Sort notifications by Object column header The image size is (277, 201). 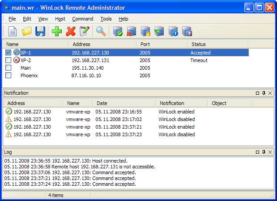point(230,103)
